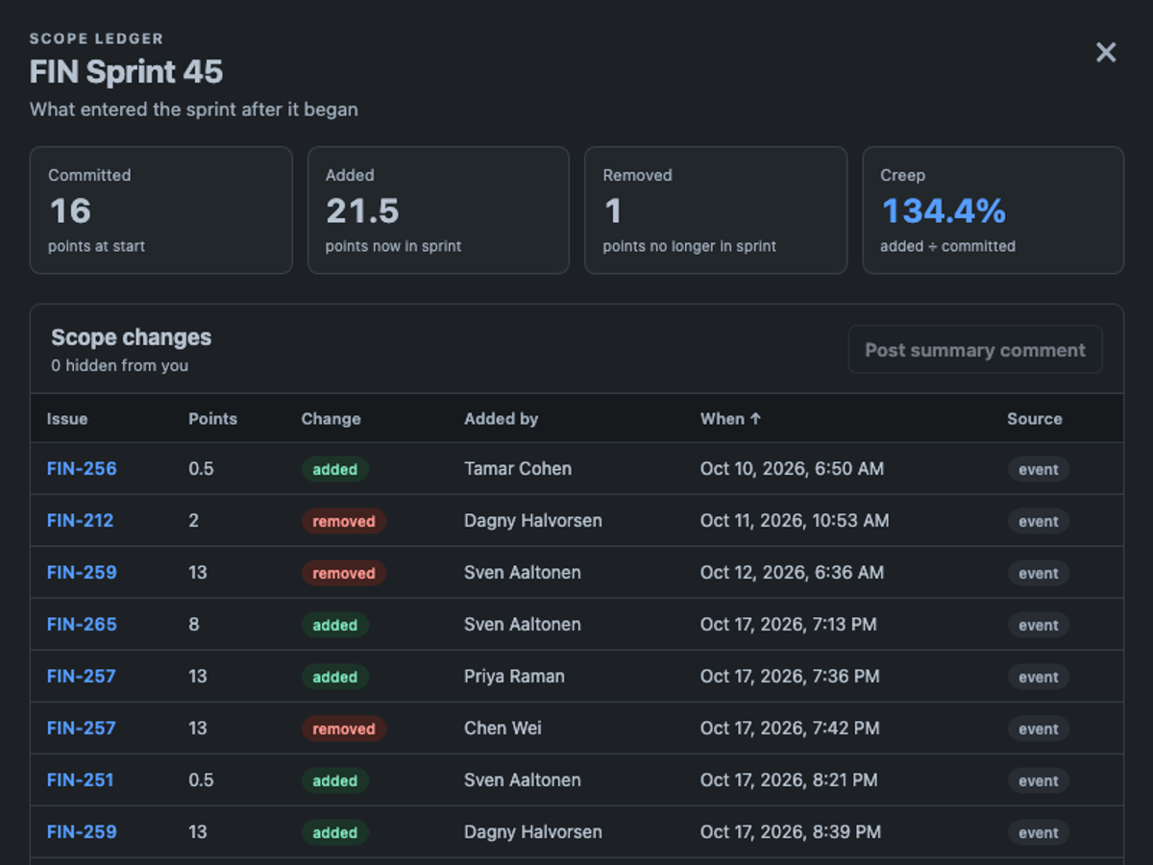Click the Post summary comment button
This screenshot has width=1153, height=865.
point(975,350)
